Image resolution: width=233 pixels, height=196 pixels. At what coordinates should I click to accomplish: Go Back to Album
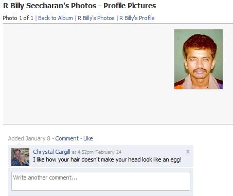point(56,18)
